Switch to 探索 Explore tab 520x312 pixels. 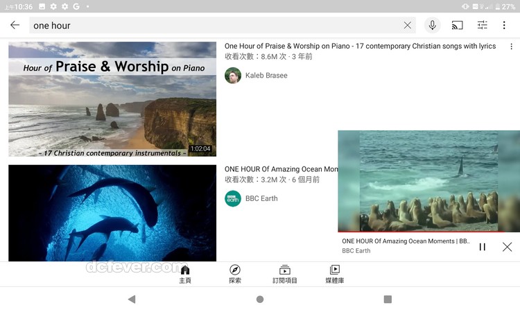coord(235,274)
